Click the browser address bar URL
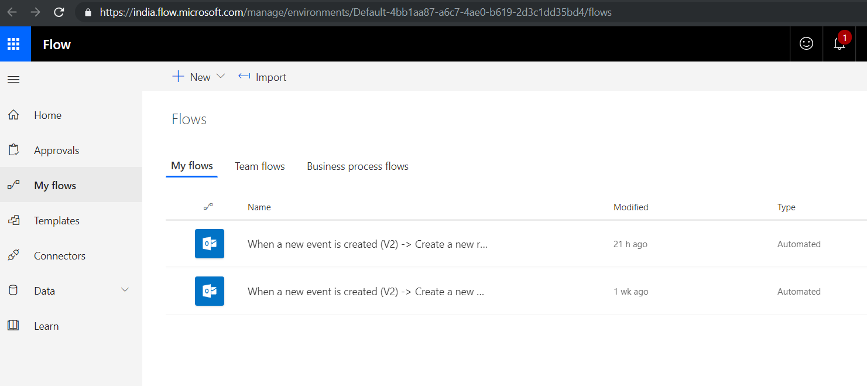This screenshot has height=386, width=867. [x=355, y=12]
